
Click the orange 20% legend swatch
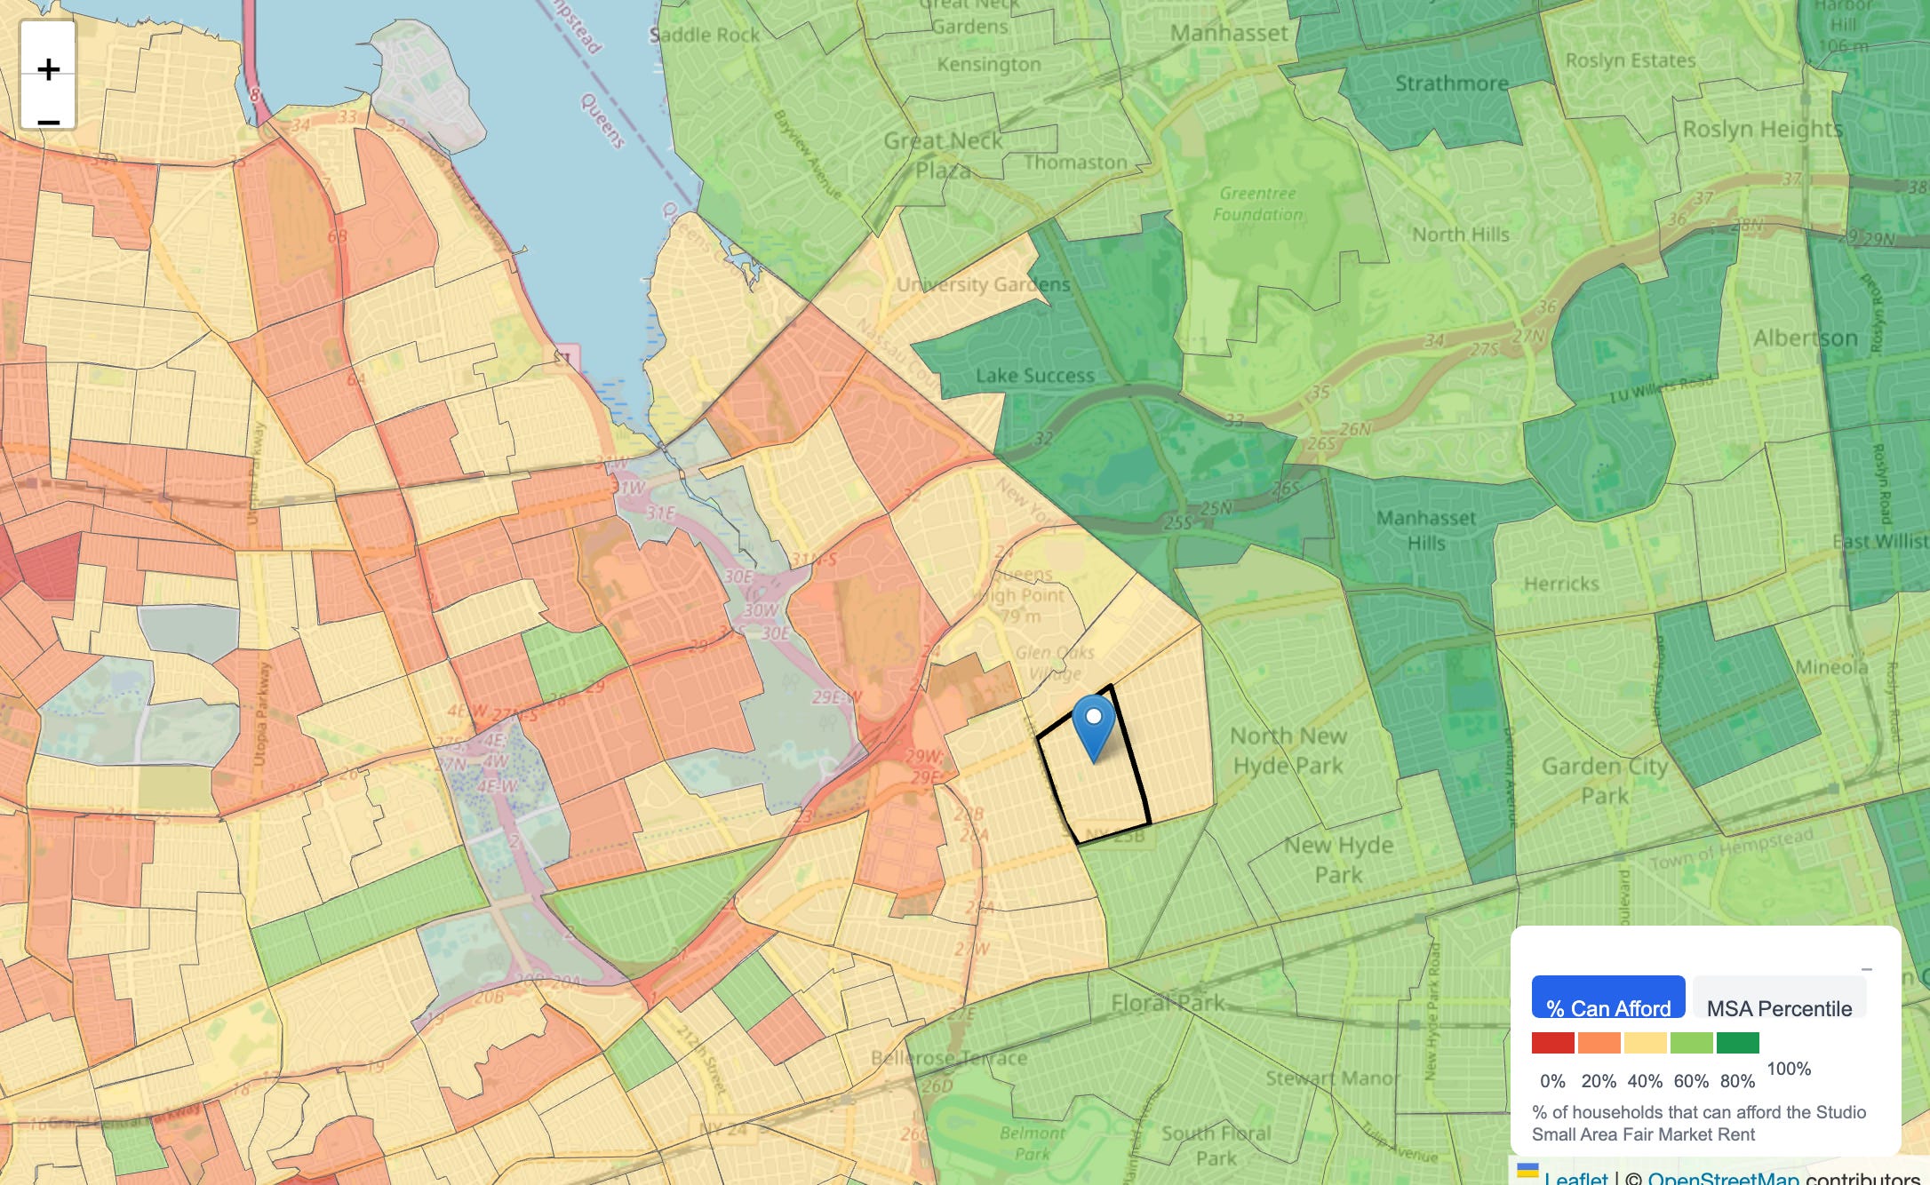1599,1042
